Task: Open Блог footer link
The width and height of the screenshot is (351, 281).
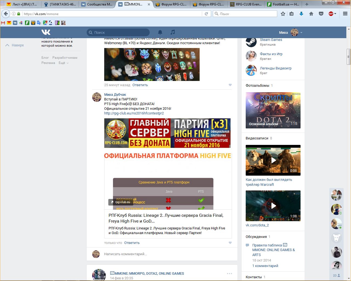Action: 45,58
